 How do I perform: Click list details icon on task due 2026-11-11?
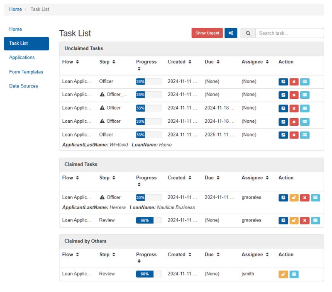305,135
